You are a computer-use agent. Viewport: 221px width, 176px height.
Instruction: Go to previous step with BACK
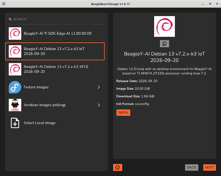click(192, 168)
